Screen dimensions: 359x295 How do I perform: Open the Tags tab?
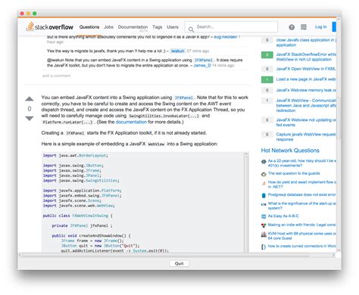point(157,27)
